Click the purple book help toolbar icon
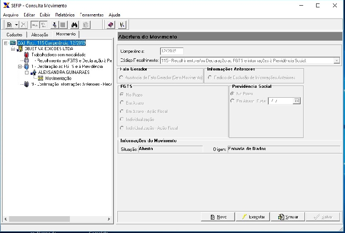Screen dimensions: 345x233 pyautogui.click(x=111, y=25)
